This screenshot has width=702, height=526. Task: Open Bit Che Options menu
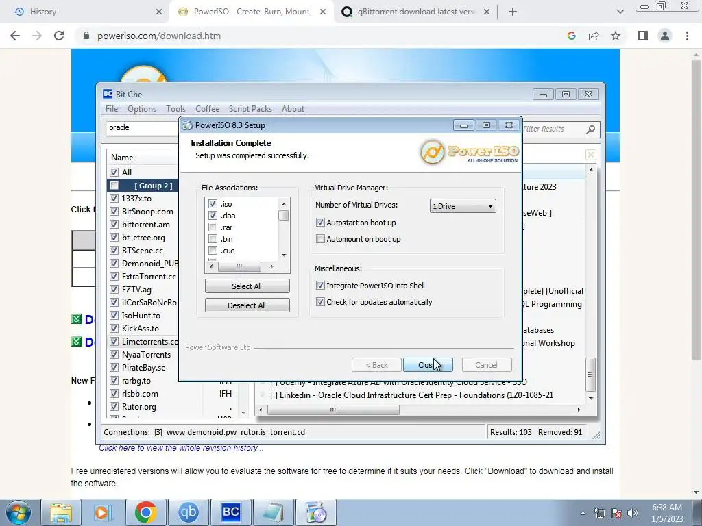(x=142, y=109)
